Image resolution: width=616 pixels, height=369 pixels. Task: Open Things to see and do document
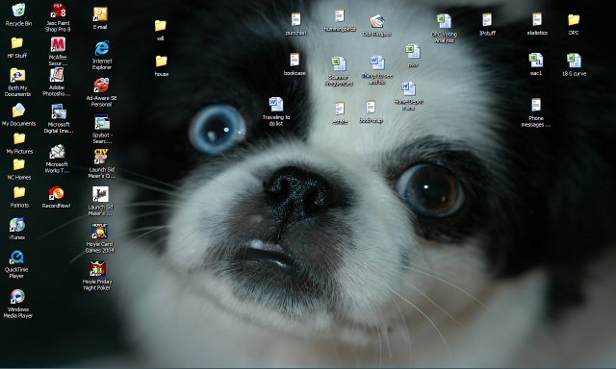tap(377, 62)
